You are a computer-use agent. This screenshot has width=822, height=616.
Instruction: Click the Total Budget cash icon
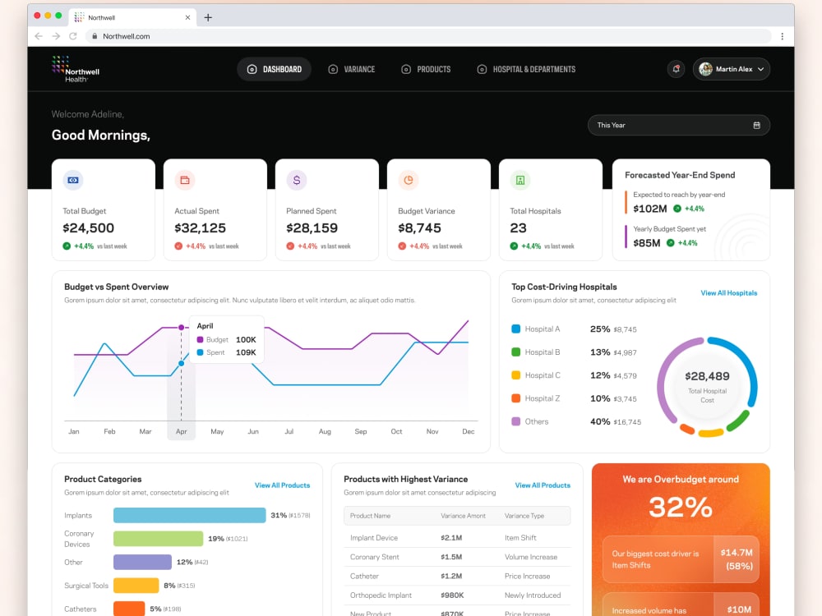coord(73,180)
